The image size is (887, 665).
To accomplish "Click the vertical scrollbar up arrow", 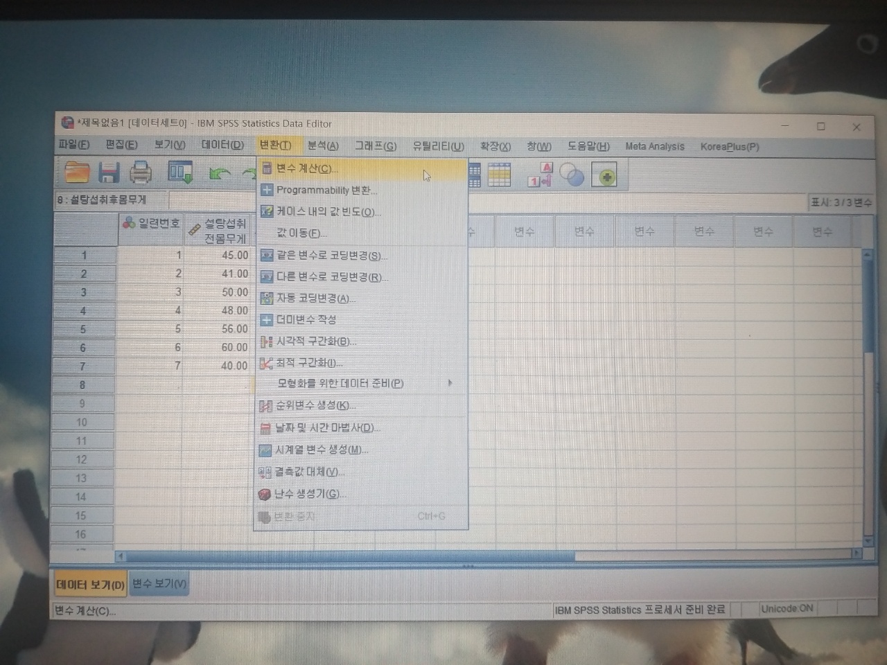I will 867,256.
